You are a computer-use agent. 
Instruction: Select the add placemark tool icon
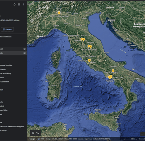tap(33, 133)
